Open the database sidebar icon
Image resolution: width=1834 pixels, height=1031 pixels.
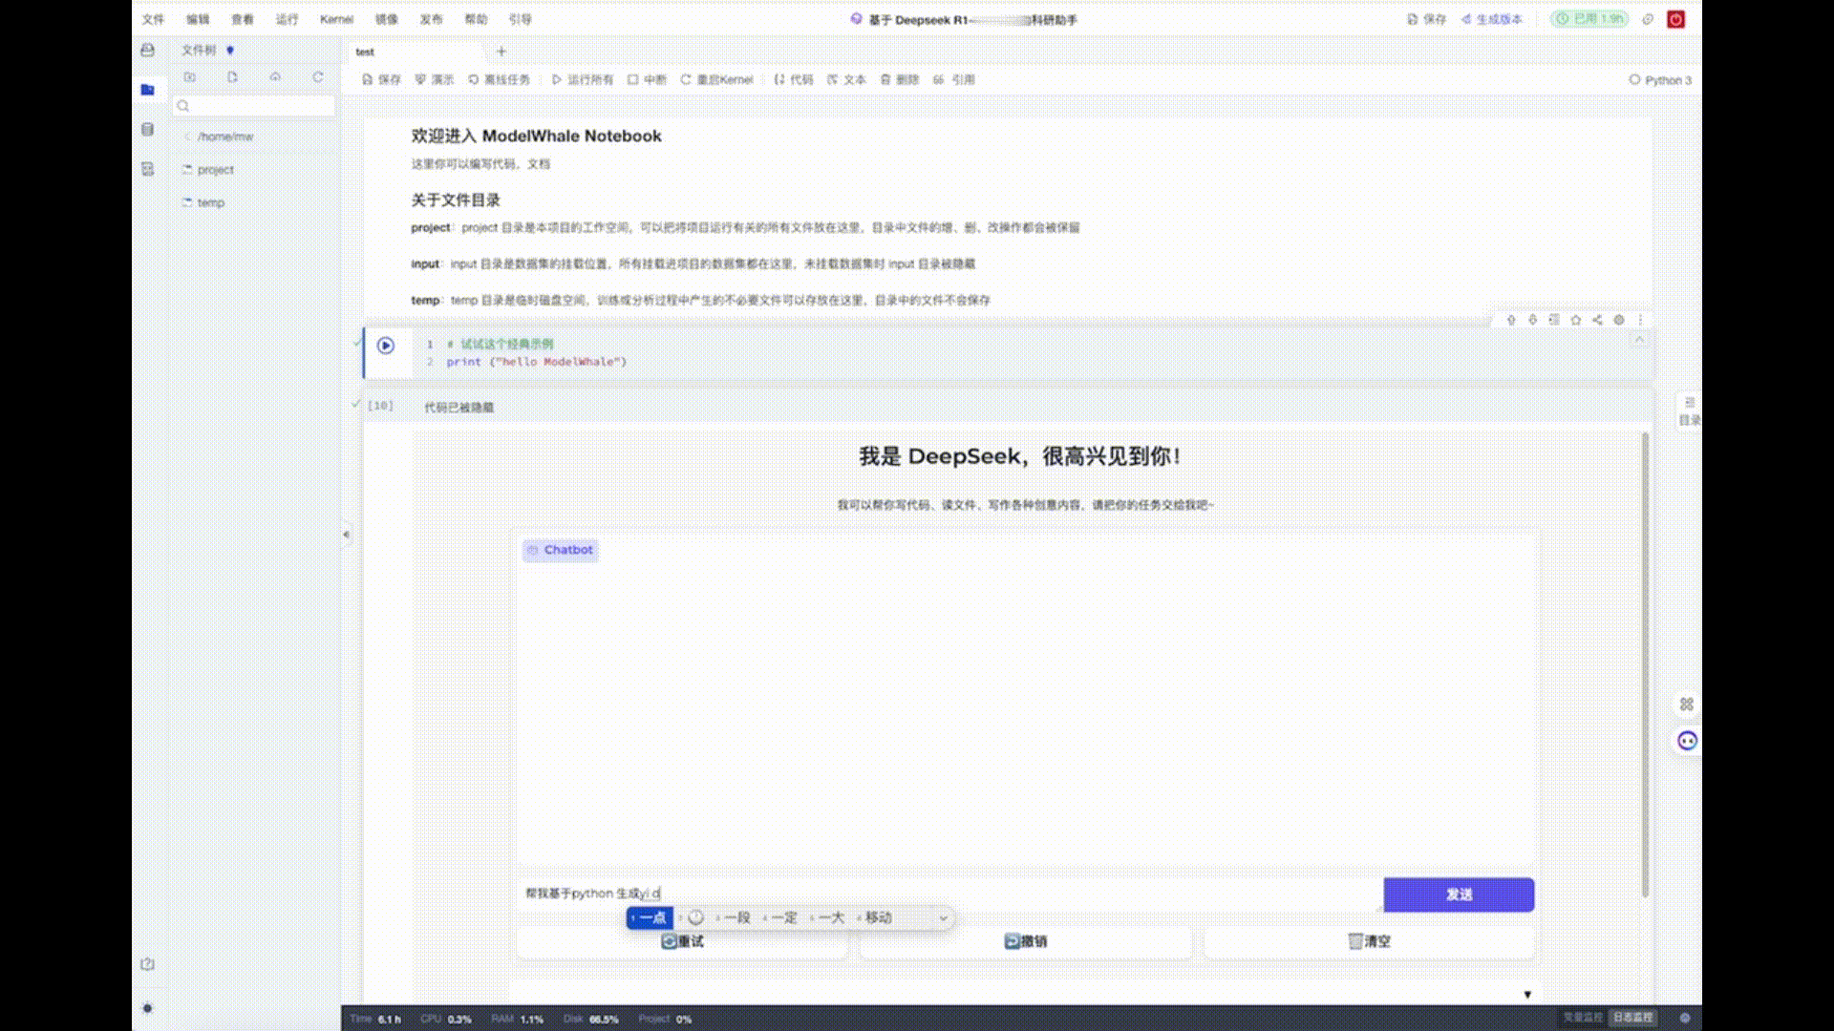(147, 129)
